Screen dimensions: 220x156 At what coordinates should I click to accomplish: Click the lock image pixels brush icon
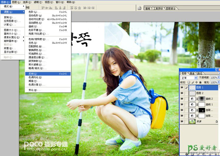[193, 82]
